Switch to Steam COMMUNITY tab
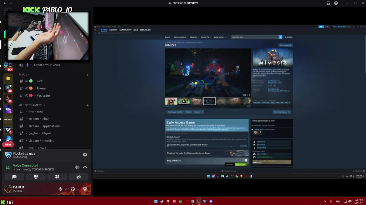This screenshot has width=366, height=205. coord(126,30)
